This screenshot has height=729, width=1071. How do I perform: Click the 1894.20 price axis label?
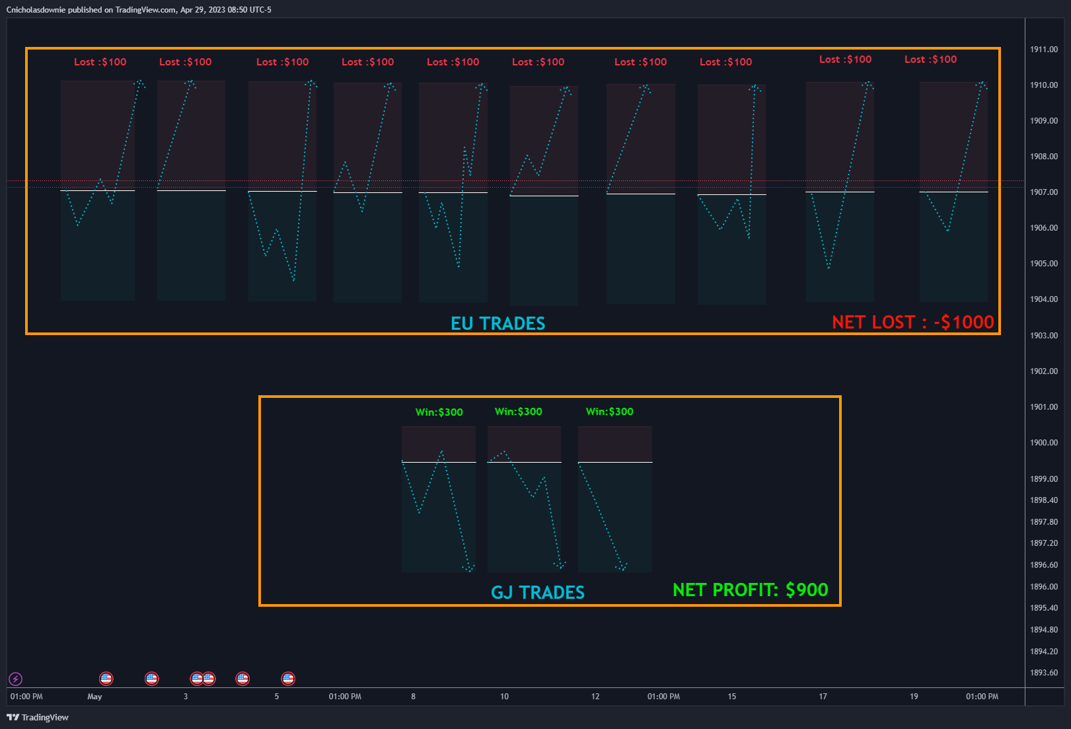(x=1044, y=652)
